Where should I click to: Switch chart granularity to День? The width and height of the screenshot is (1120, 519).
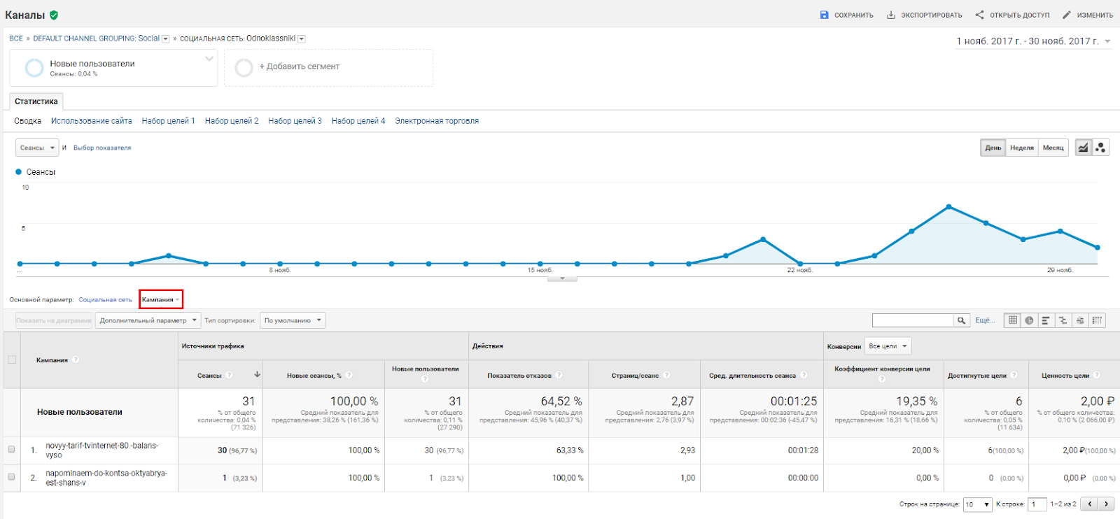[x=993, y=148]
